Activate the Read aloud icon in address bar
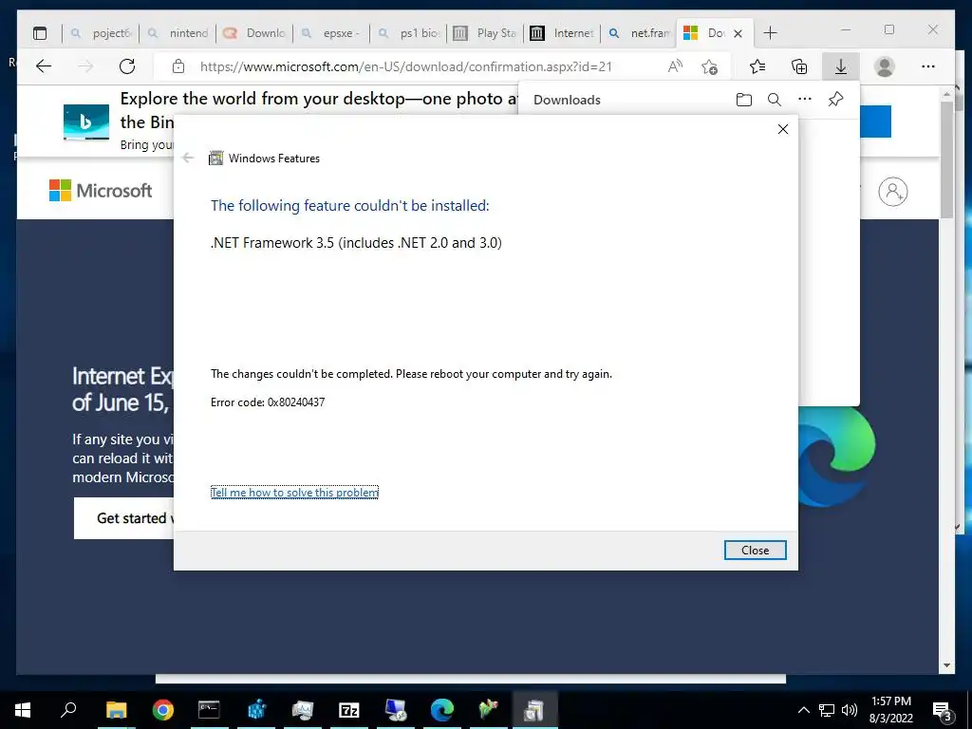Image resolution: width=972 pixels, height=729 pixels. click(x=675, y=66)
